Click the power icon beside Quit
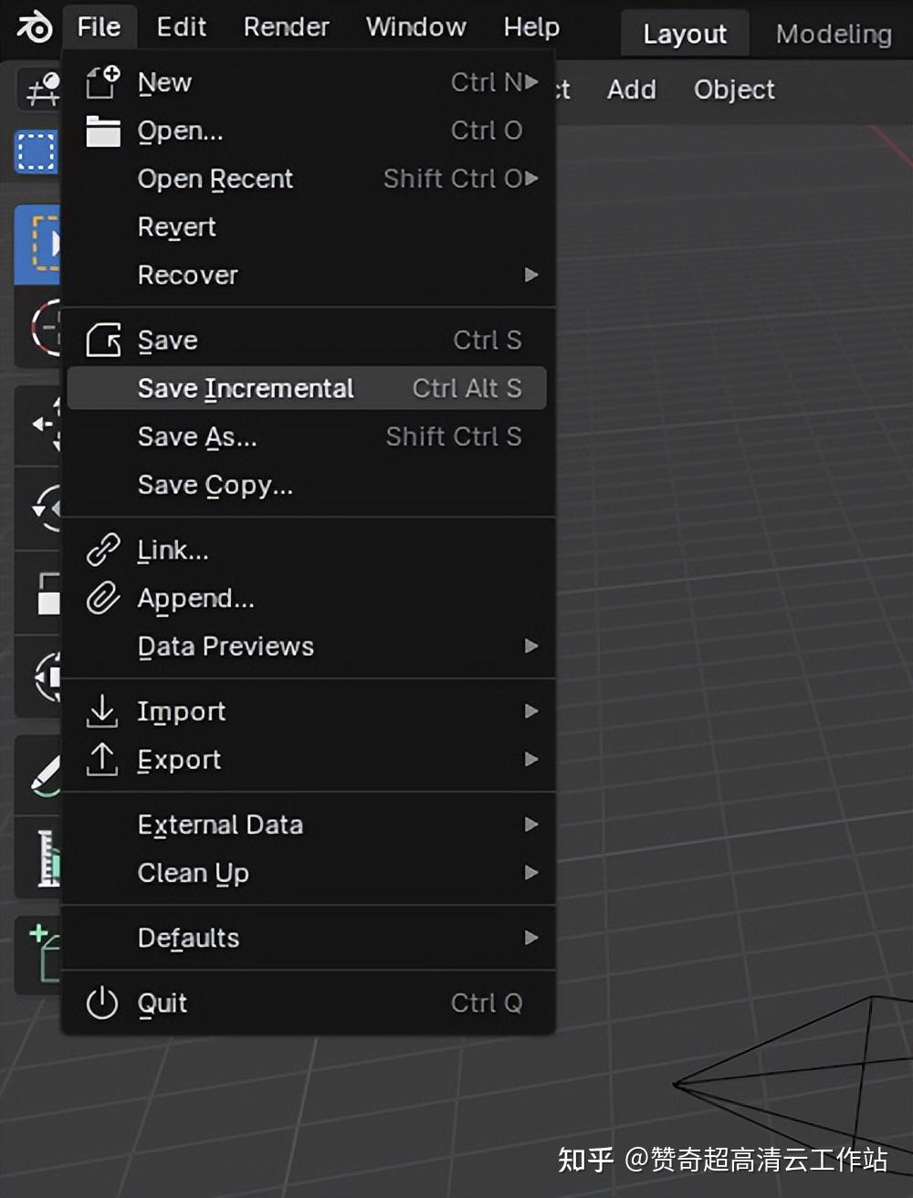Screen dimensions: 913x1198 coord(102,1003)
